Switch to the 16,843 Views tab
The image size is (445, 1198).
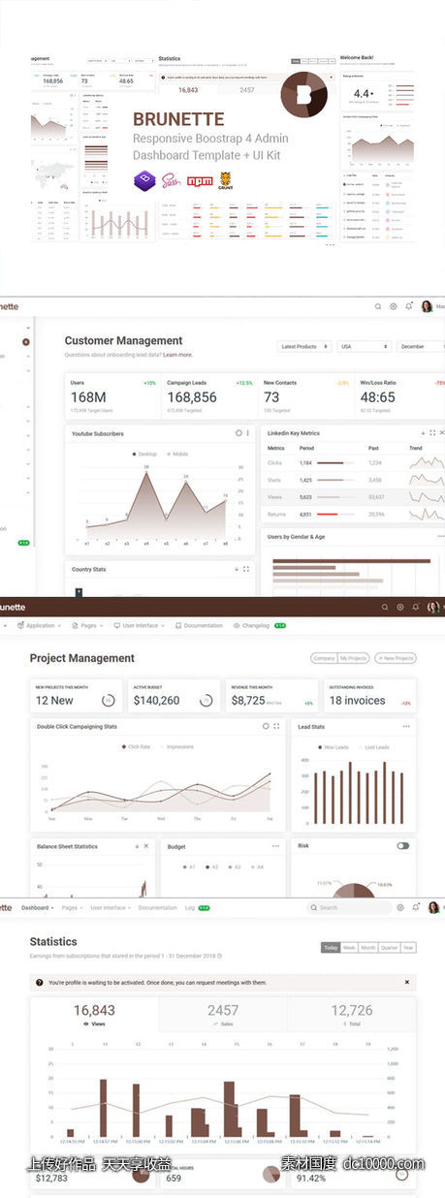94,1016
